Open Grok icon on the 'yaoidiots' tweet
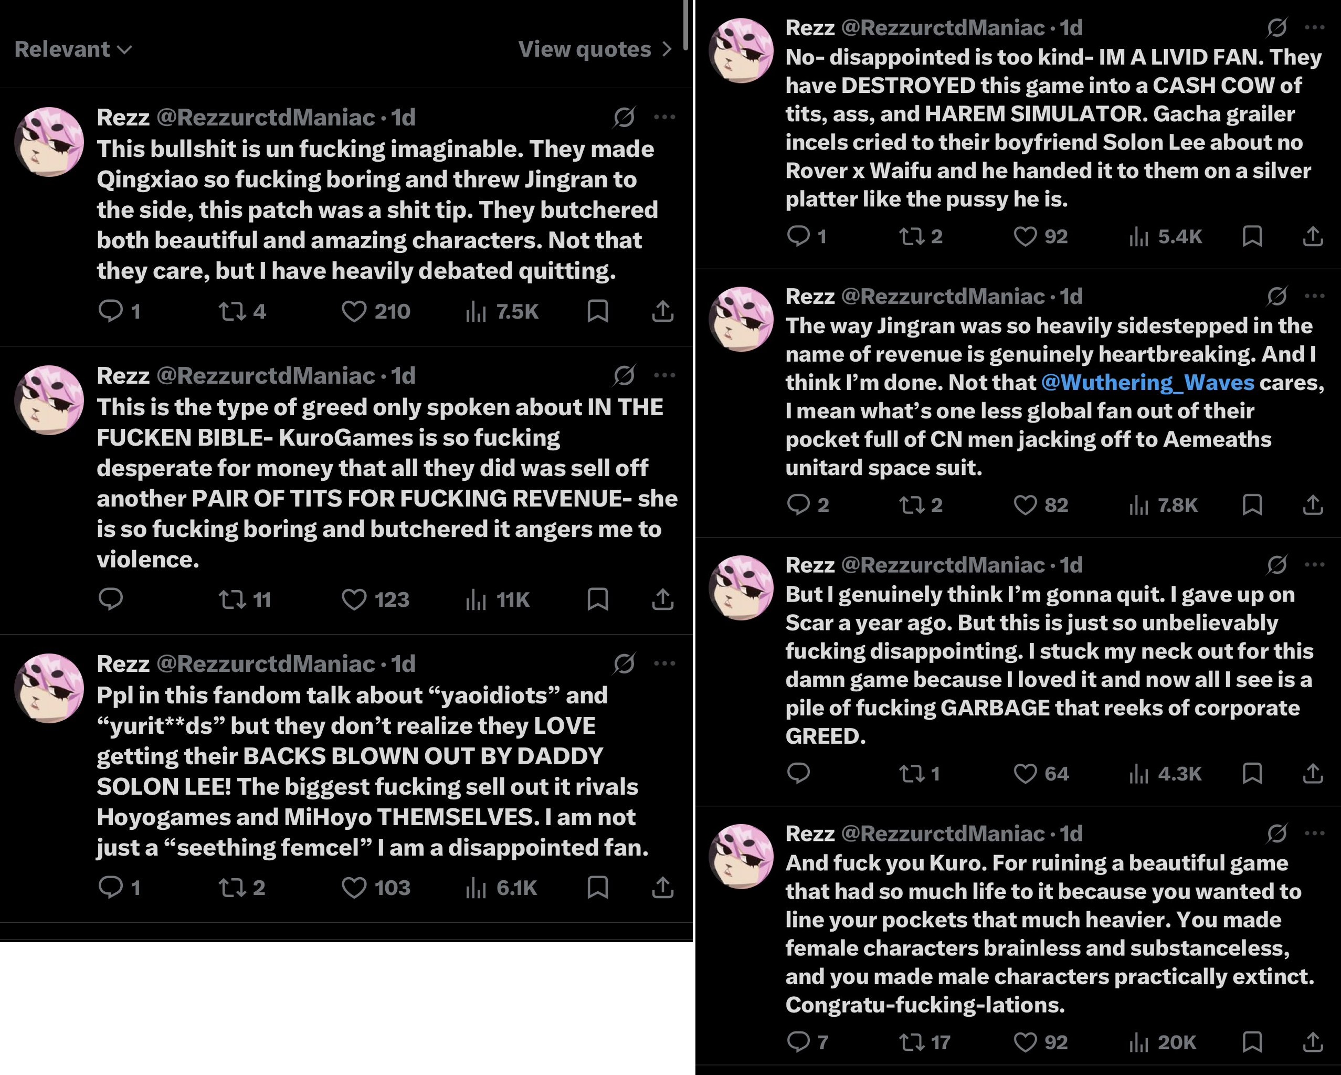The height and width of the screenshot is (1075, 1341). coord(624,663)
